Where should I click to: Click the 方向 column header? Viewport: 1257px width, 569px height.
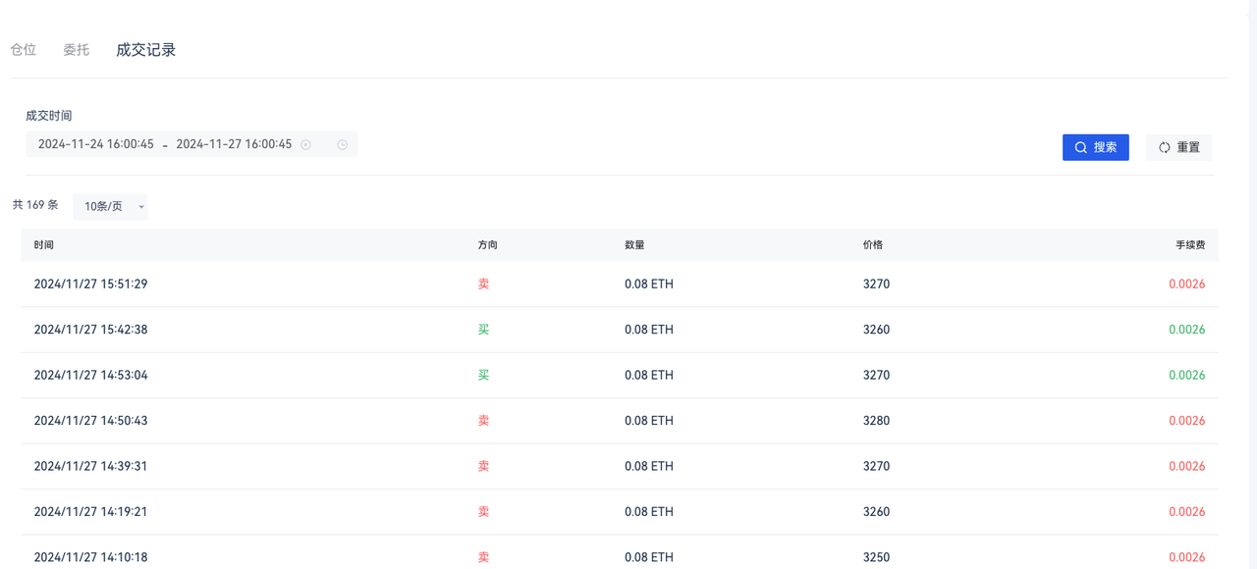click(x=488, y=245)
